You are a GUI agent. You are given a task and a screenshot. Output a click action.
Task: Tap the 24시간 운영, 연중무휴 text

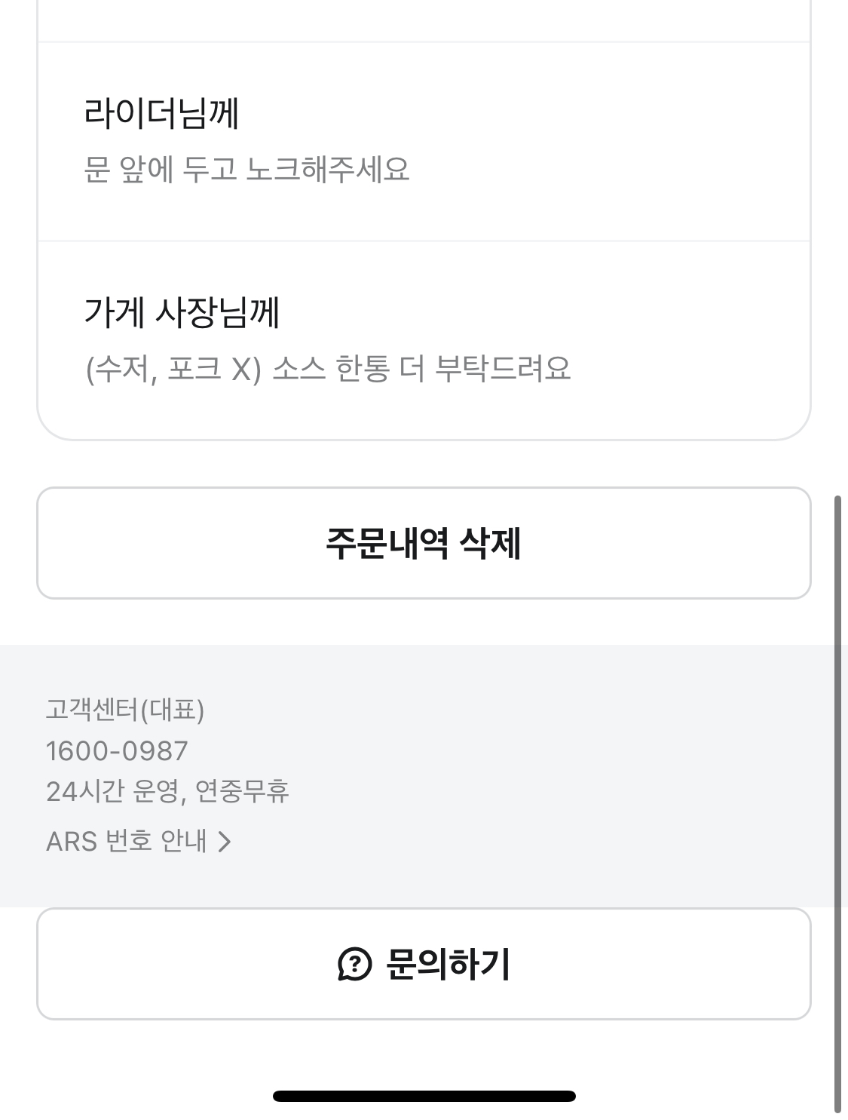tap(167, 792)
